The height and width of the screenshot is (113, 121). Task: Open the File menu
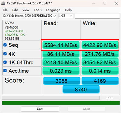coord(5,10)
